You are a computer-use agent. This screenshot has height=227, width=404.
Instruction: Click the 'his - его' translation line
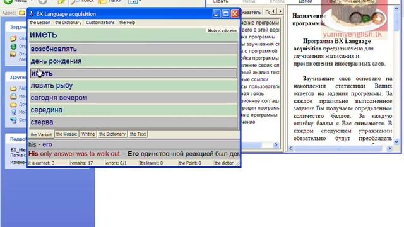tap(40, 144)
